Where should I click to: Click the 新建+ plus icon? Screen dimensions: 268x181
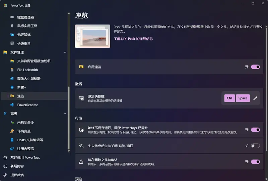(12, 87)
